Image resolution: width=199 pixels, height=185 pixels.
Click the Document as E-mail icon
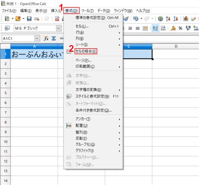coord(37,19)
